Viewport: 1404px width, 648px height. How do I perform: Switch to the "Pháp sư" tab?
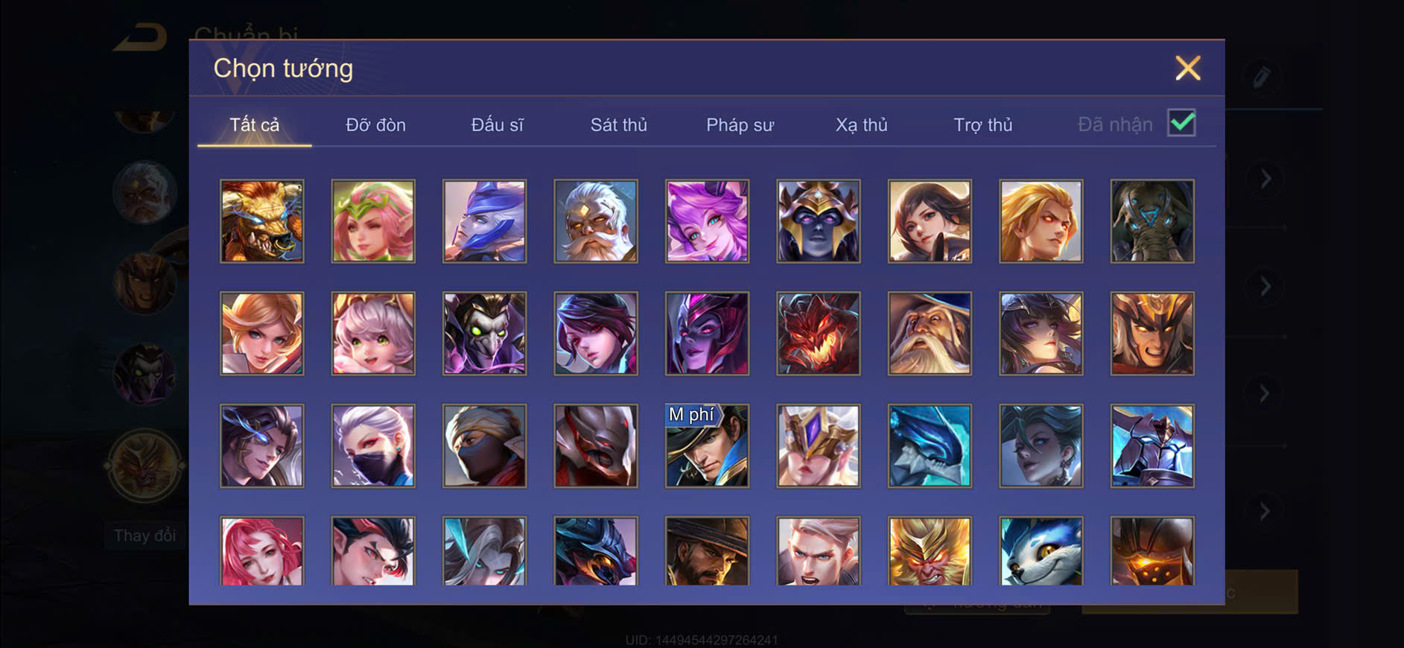pos(740,124)
